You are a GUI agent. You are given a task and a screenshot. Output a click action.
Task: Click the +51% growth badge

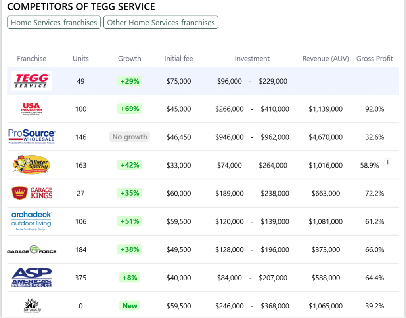coord(130,221)
